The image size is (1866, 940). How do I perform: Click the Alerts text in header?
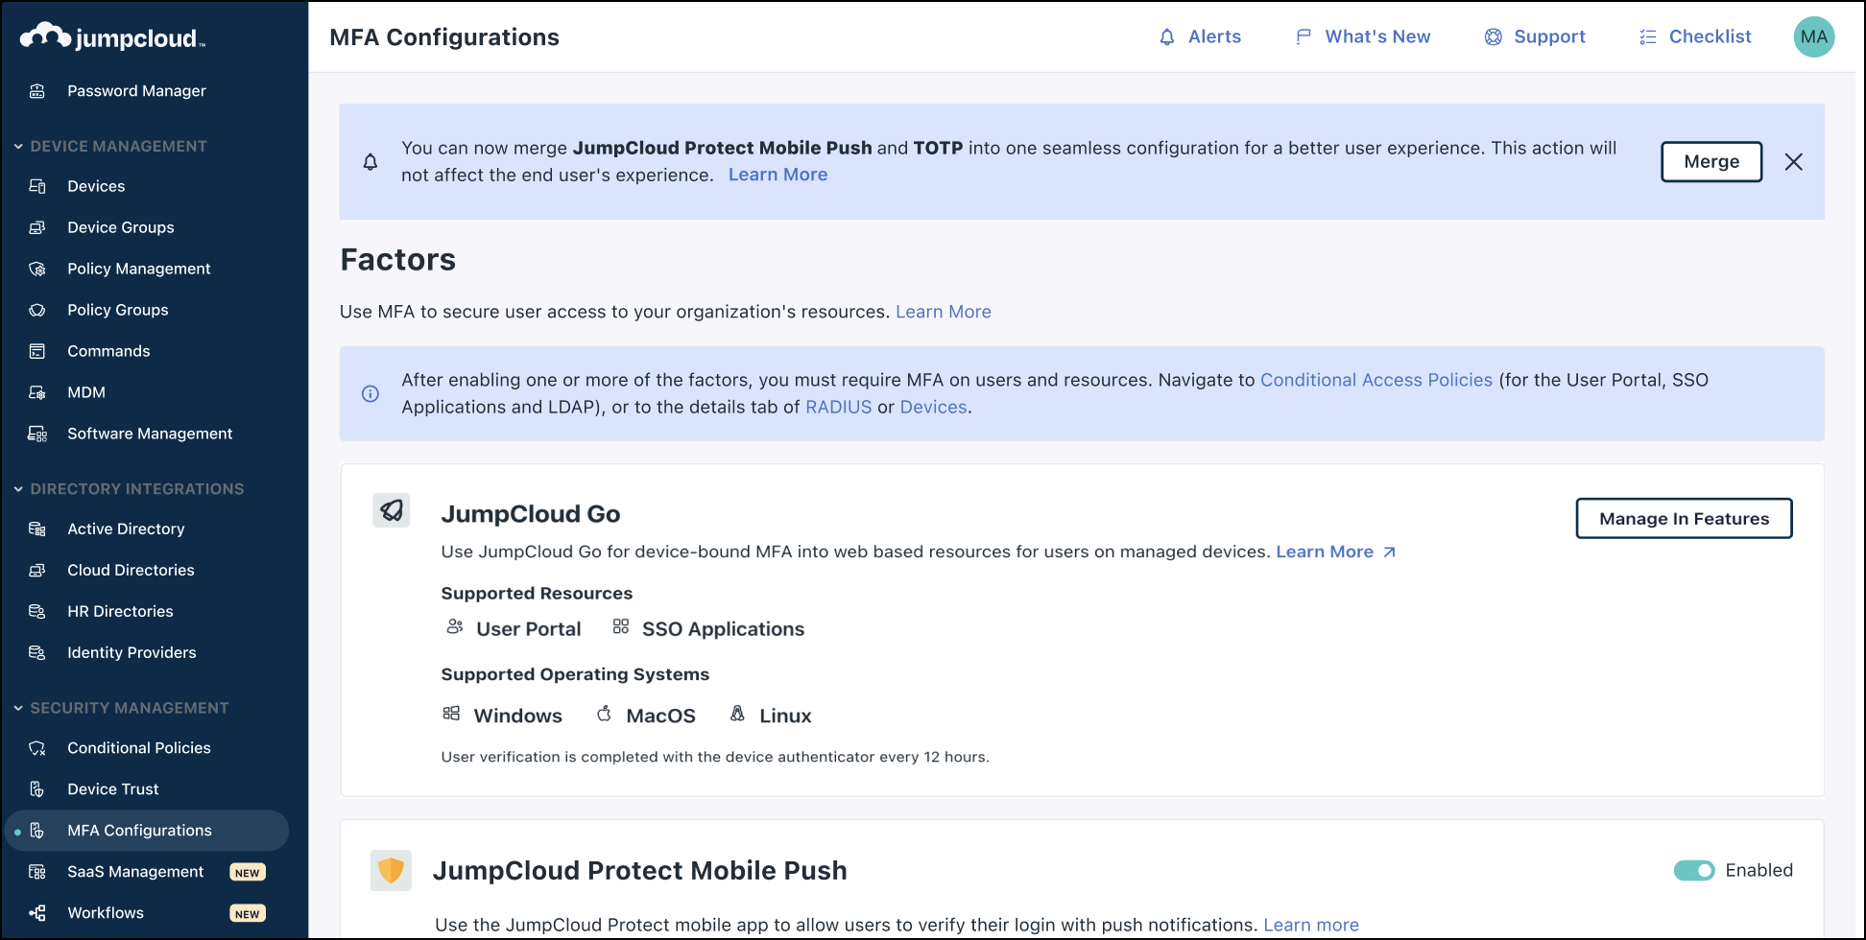coord(1214,36)
